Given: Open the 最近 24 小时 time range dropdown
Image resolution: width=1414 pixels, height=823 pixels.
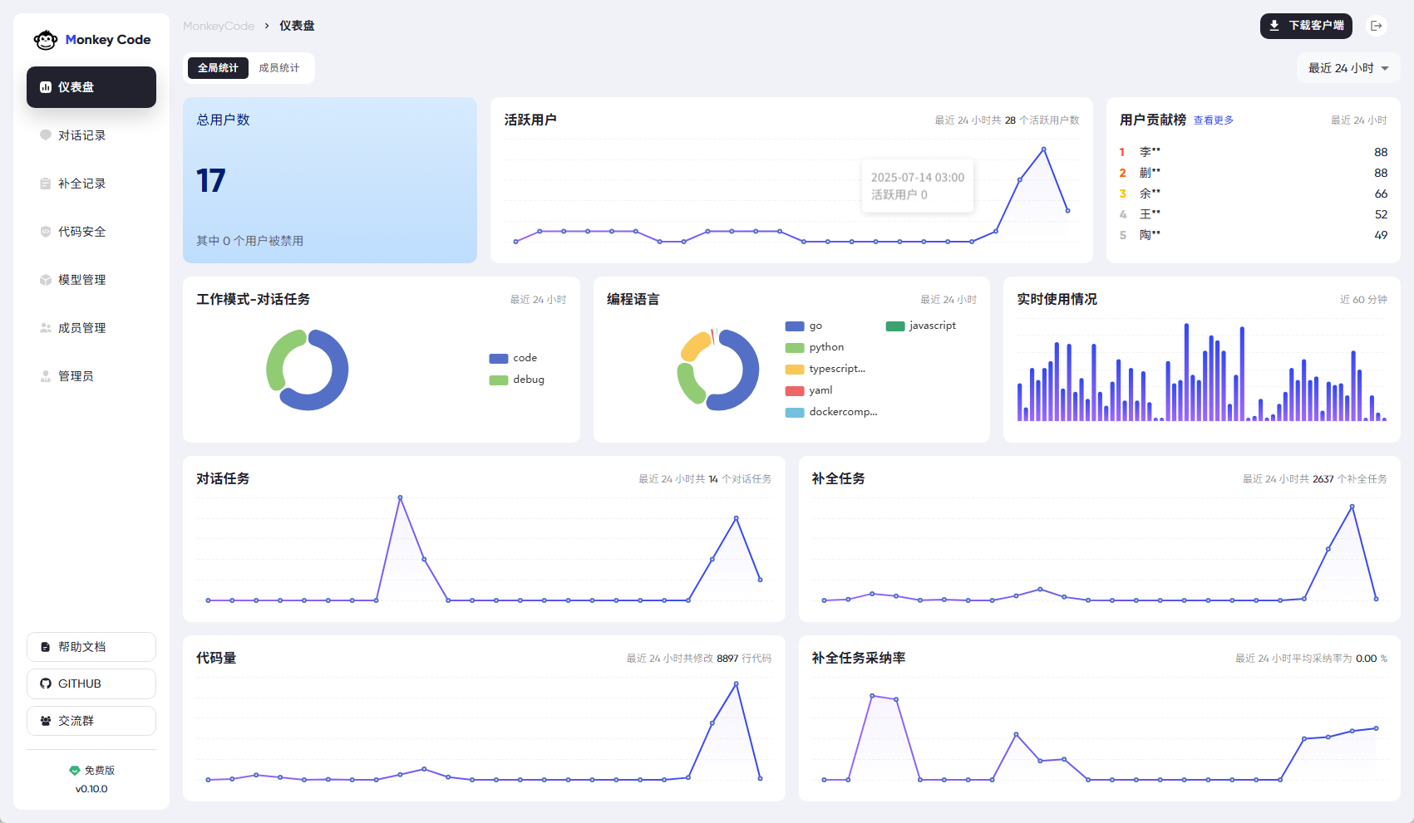Looking at the screenshot, I should pos(1340,68).
